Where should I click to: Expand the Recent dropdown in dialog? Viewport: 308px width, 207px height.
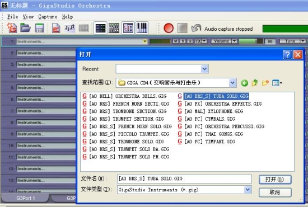pos(204,69)
